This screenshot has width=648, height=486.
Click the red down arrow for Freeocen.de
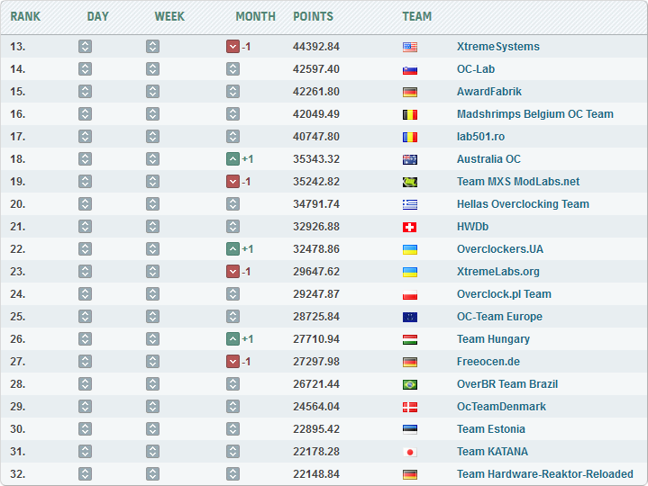pyautogui.click(x=233, y=362)
